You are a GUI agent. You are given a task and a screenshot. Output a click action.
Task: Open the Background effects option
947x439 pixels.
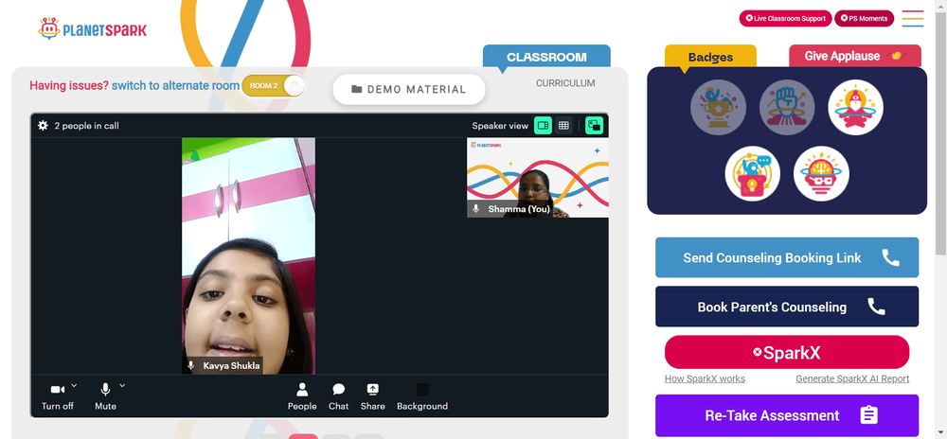422,396
